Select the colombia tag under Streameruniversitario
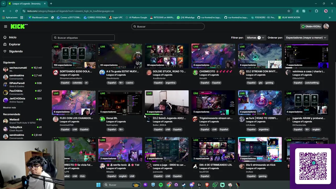Screen dimensions: 336x189 coord(77,83)
